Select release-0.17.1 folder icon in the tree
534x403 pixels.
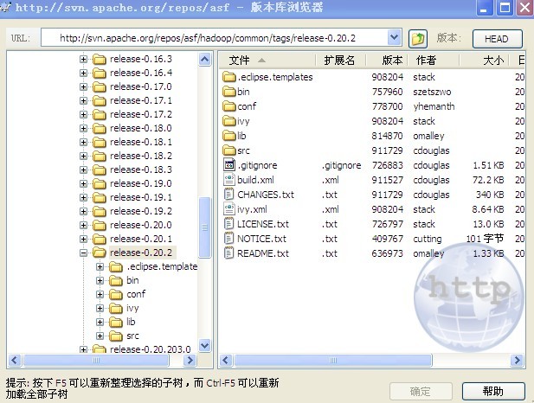(100, 100)
